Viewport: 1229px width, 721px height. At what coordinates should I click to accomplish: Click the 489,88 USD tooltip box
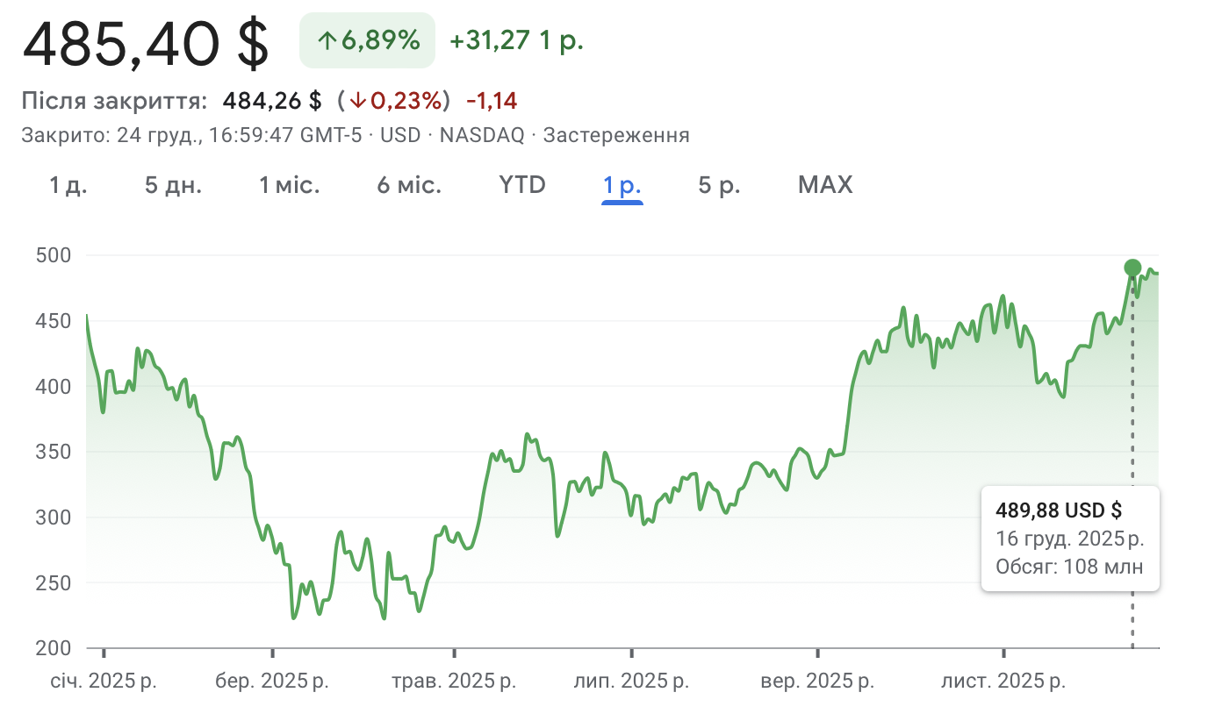tap(1069, 538)
